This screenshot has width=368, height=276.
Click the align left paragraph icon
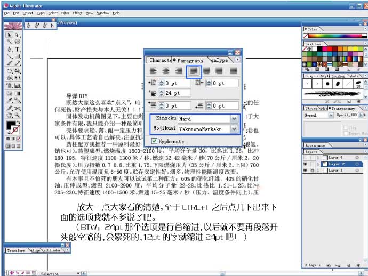[153, 70]
